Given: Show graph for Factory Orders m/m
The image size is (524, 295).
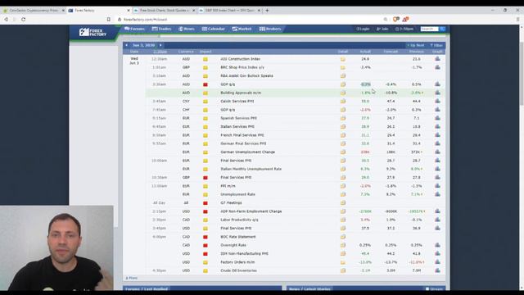Looking at the screenshot, I should pyautogui.click(x=437, y=262).
